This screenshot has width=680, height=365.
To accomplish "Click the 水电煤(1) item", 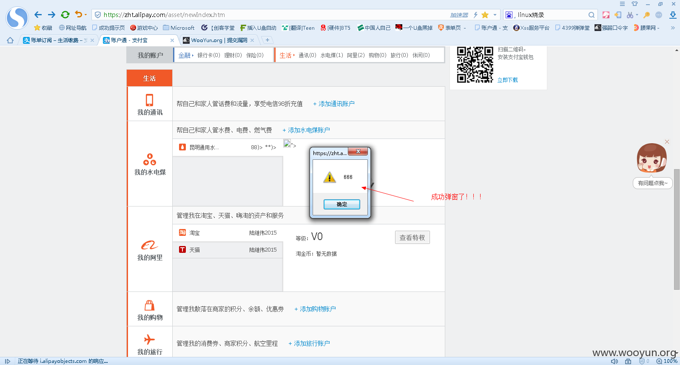I will click(x=332, y=55).
